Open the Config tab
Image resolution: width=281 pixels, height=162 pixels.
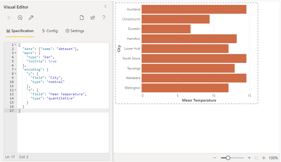pos(50,31)
